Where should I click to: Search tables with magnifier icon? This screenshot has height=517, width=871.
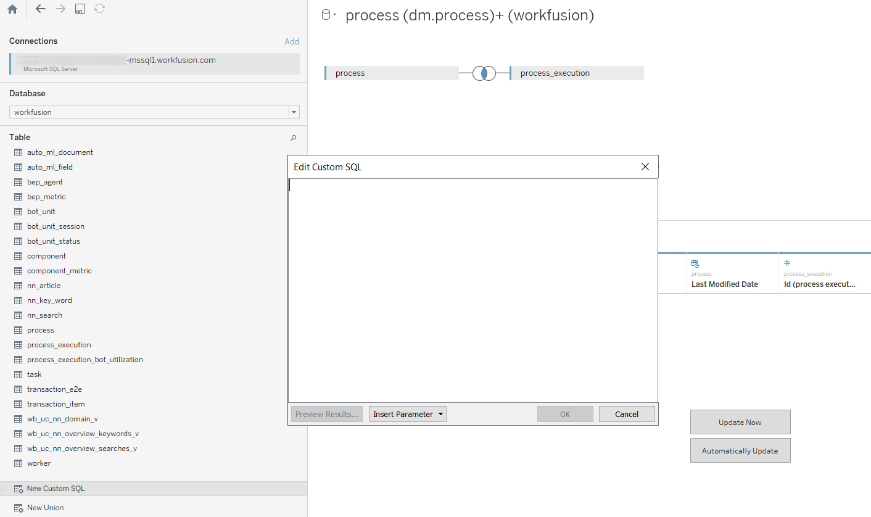pos(294,138)
